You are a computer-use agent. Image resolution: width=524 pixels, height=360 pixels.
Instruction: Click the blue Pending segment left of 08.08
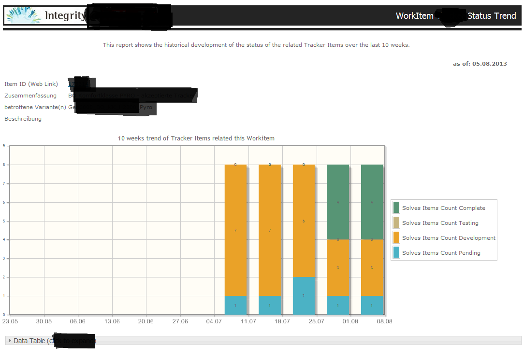[x=372, y=305]
